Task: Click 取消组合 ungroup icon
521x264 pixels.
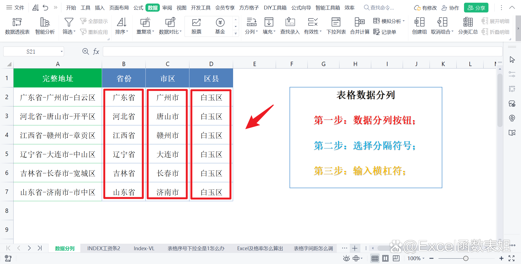Action: click(x=442, y=22)
